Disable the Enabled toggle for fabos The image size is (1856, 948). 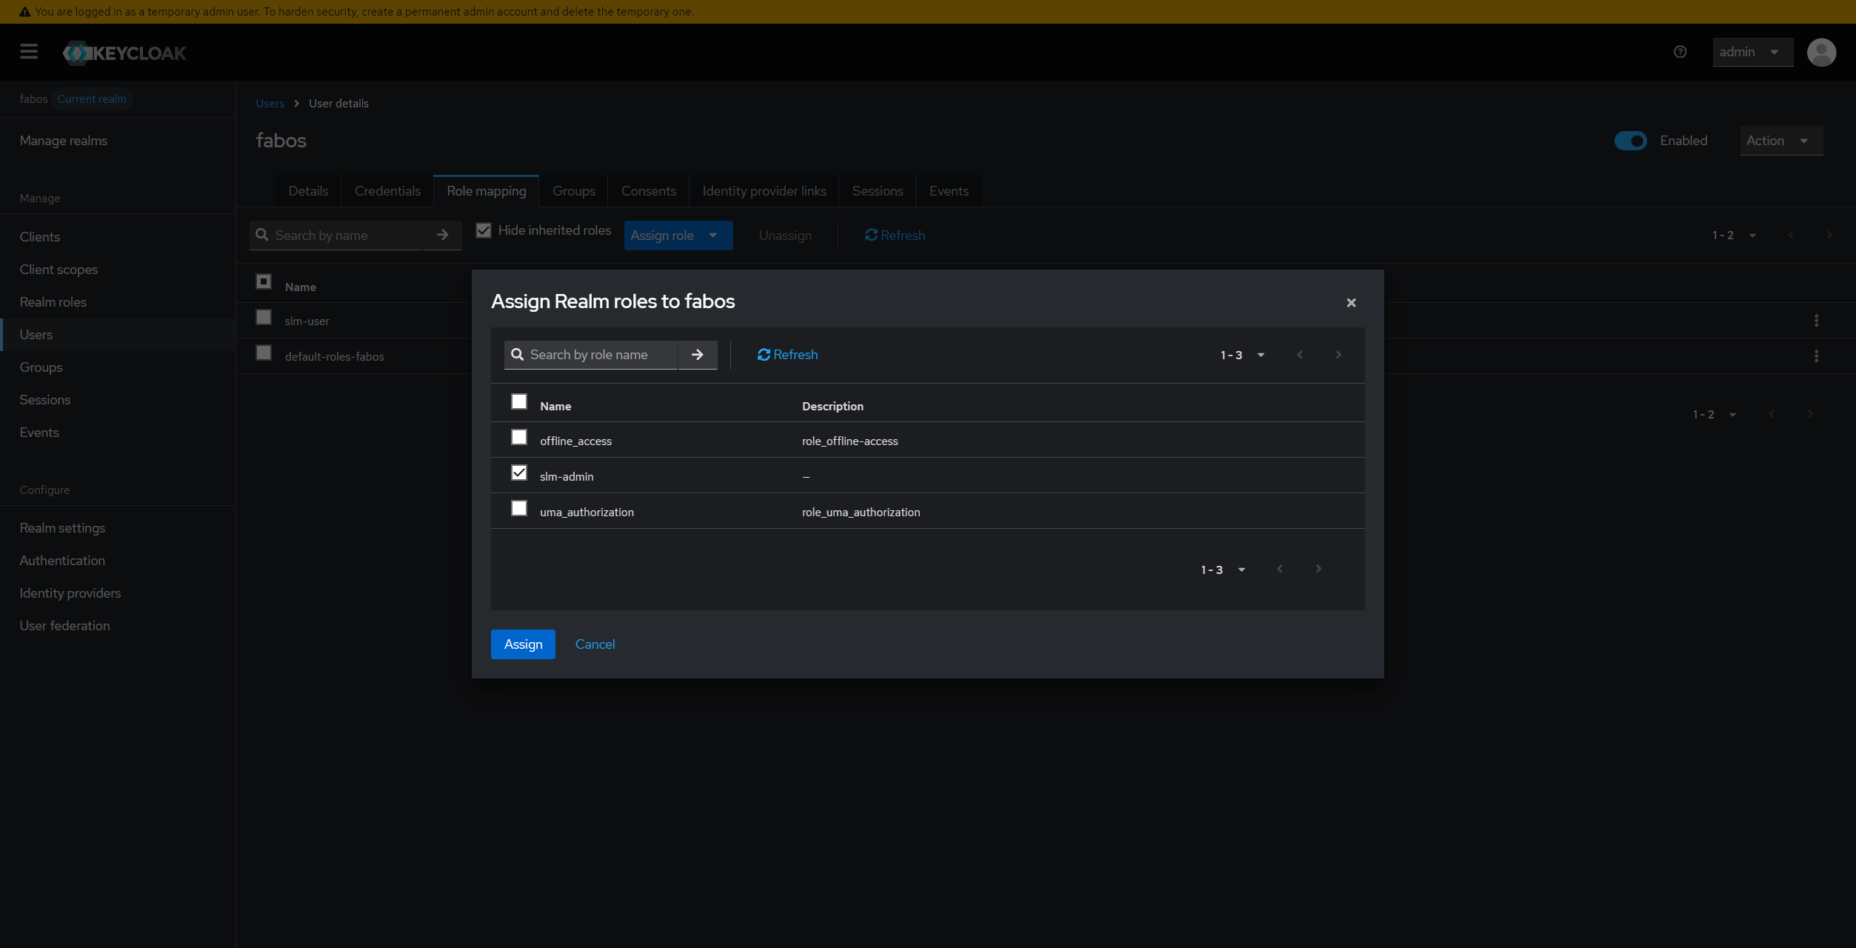1632,140
